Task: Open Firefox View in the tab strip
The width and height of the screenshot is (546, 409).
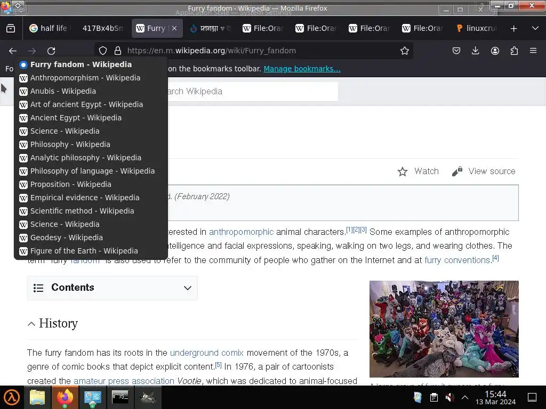Action: pyautogui.click(x=11, y=29)
